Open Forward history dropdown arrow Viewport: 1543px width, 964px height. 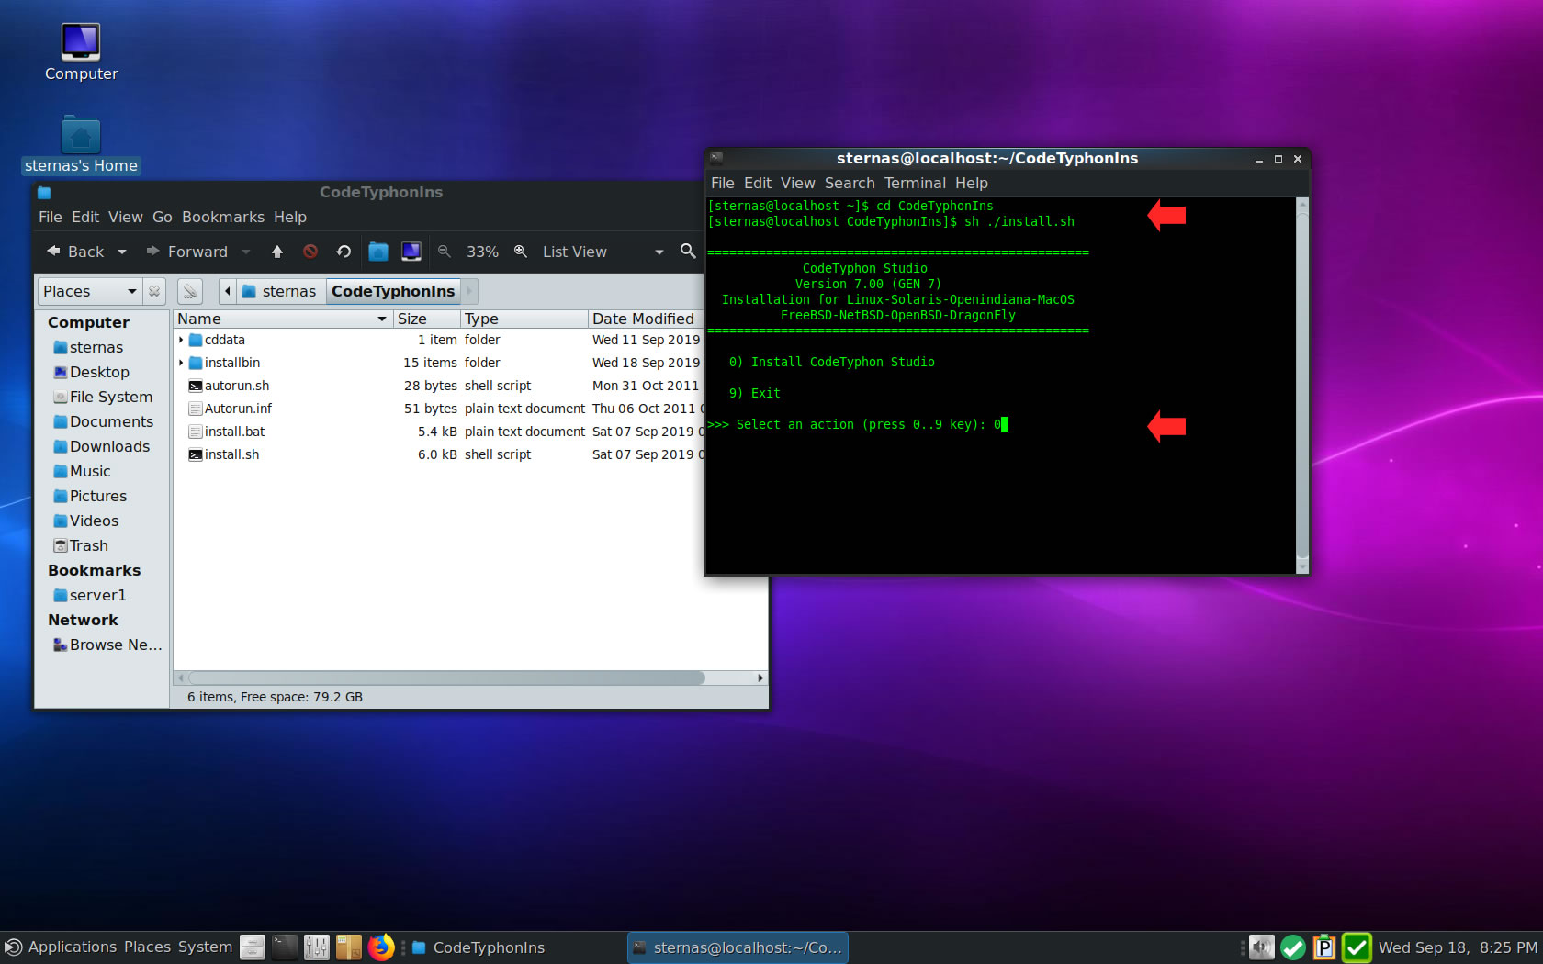coord(246,252)
